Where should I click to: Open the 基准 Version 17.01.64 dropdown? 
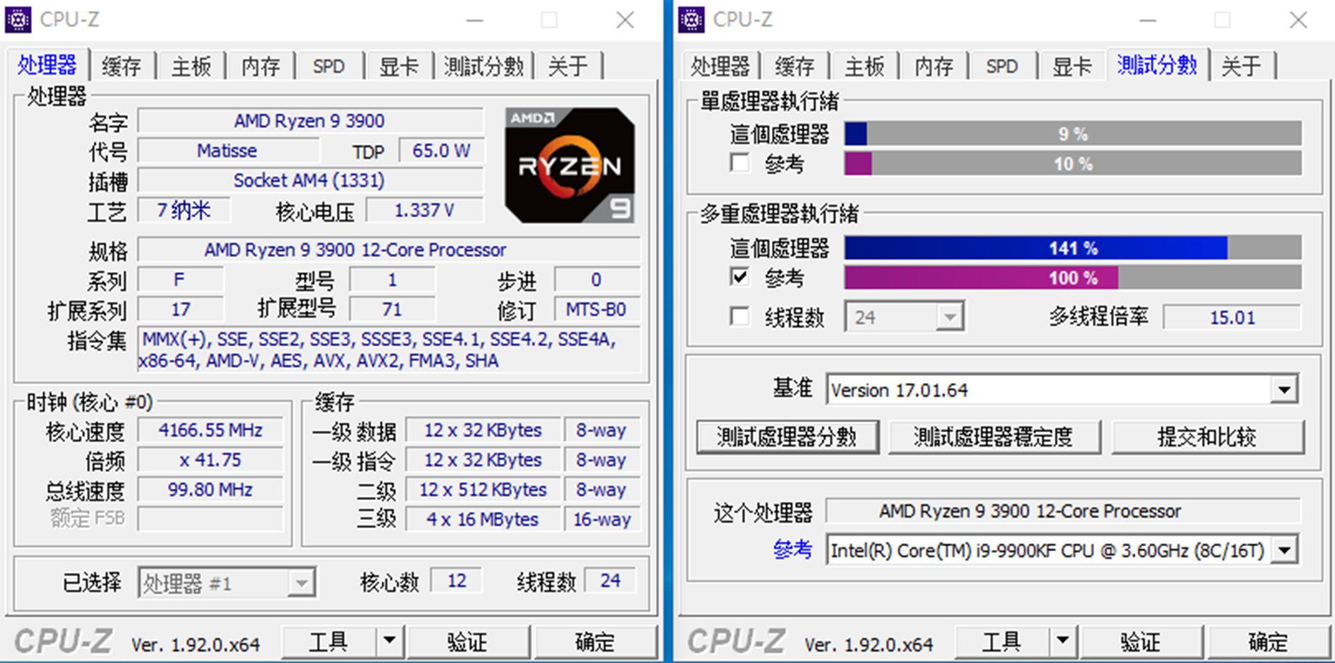pos(1284,390)
